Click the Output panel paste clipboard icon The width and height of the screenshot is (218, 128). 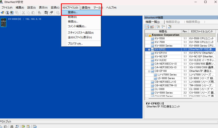pyautogui.click(x=6, y=126)
